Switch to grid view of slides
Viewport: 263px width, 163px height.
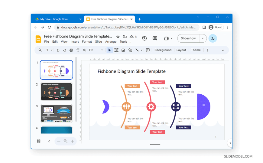point(39,141)
